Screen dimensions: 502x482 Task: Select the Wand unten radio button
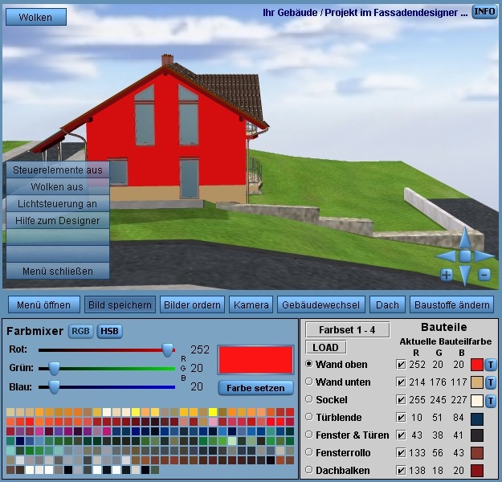(x=309, y=382)
